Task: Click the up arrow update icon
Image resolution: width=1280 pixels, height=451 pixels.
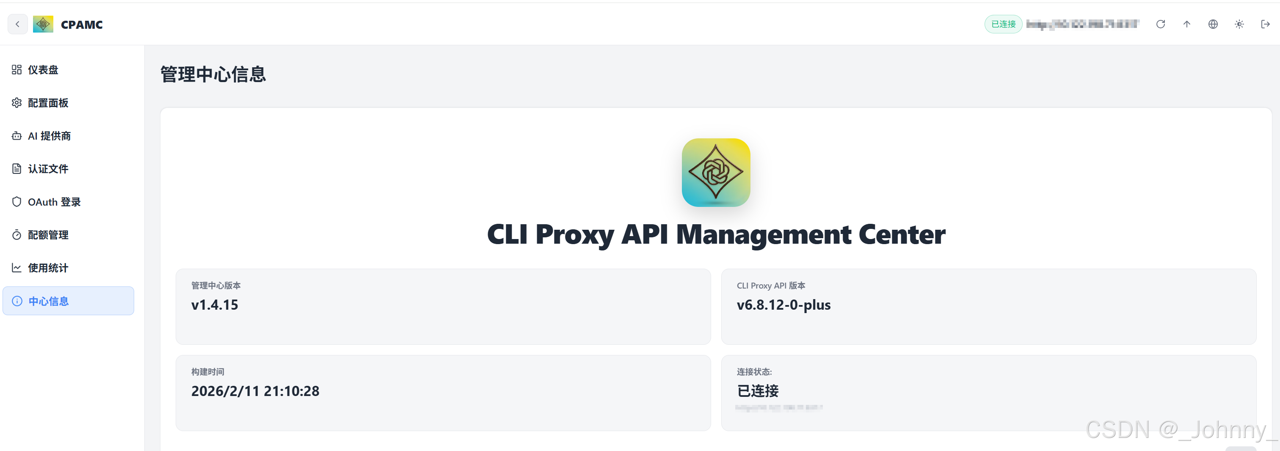Action: (1186, 24)
